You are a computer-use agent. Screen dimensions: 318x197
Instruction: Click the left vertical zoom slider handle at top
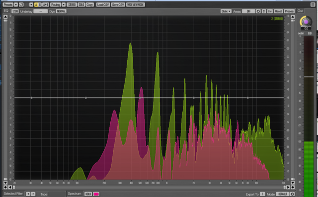[5, 20]
